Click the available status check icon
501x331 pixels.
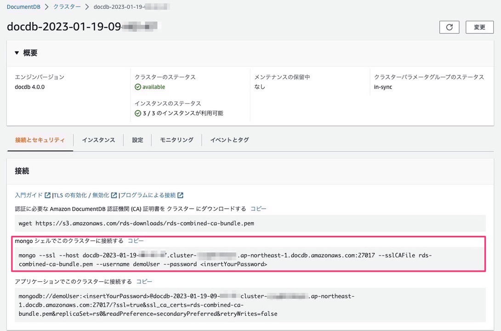(x=137, y=86)
